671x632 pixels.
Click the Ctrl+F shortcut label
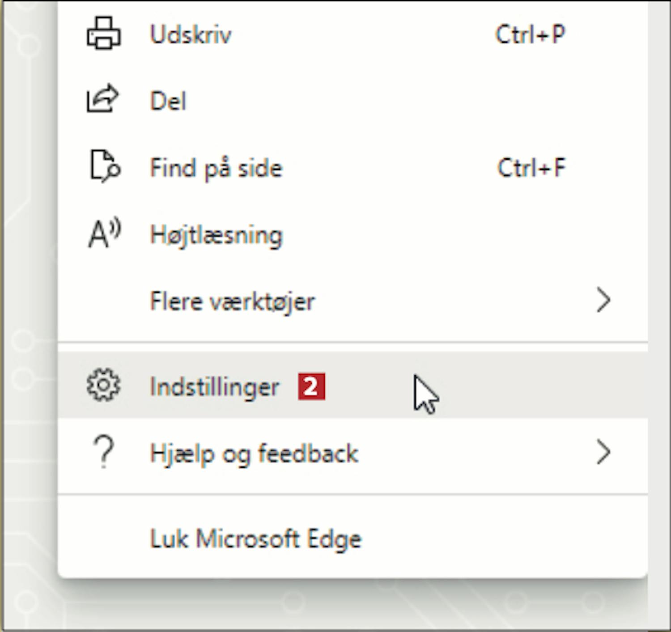(531, 168)
